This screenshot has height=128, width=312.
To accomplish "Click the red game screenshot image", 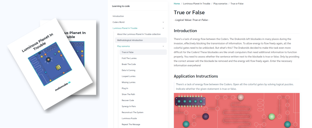I will tap(237, 110).
